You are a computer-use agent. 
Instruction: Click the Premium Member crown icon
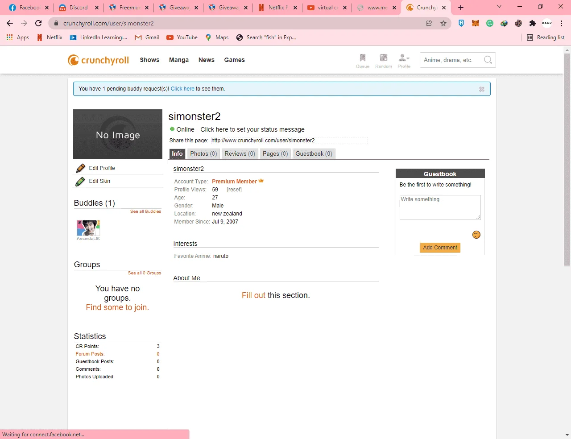tap(261, 181)
